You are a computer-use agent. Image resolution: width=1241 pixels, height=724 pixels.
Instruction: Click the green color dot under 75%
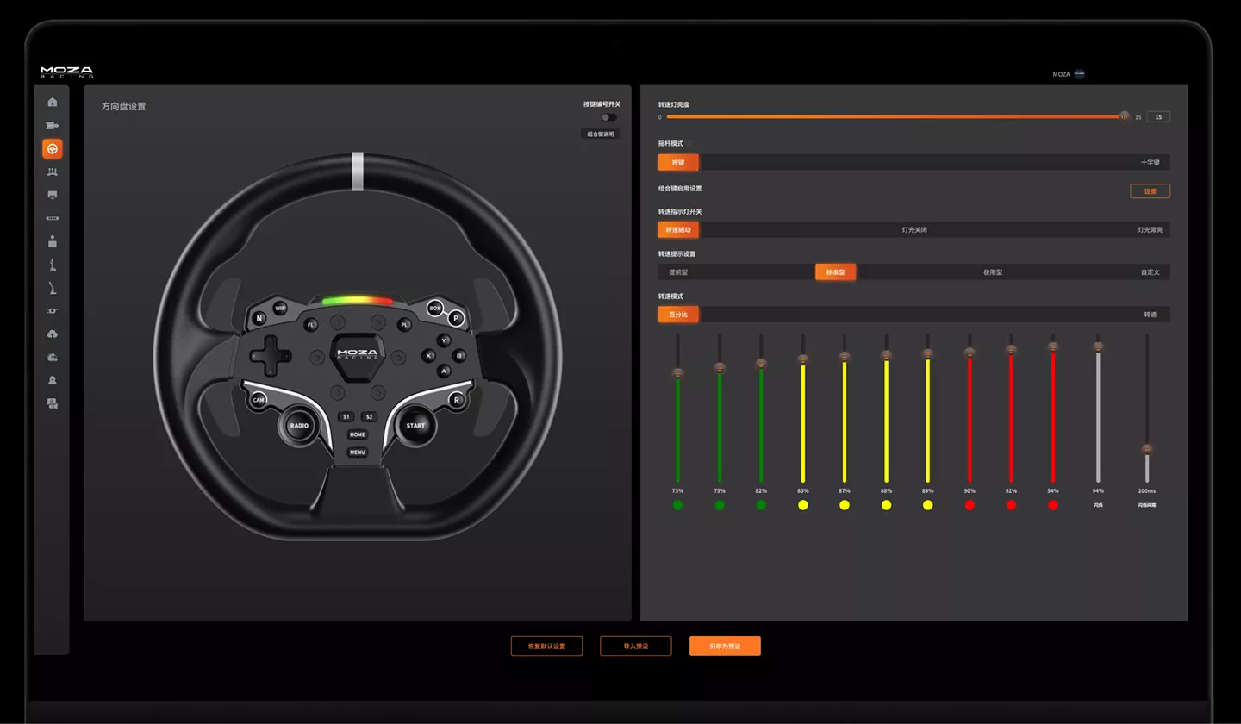pos(678,505)
